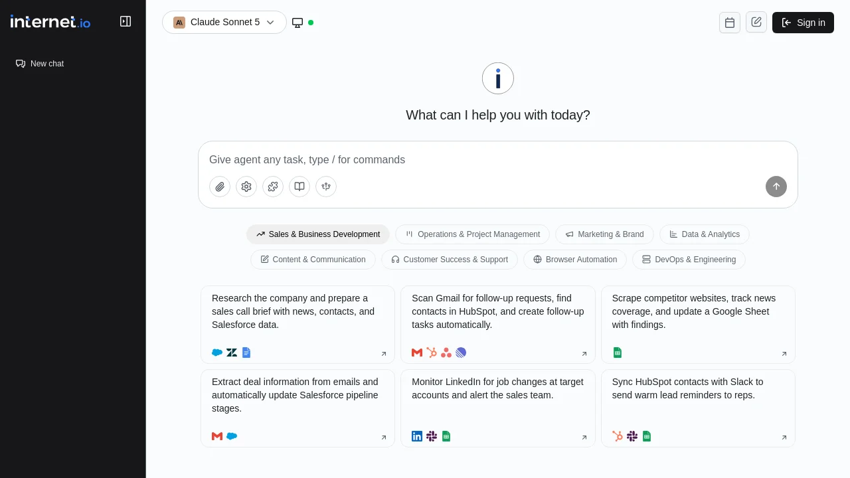
Task: Click the LinkedIn icon on the Monitor LinkedIn card
Action: point(417,436)
